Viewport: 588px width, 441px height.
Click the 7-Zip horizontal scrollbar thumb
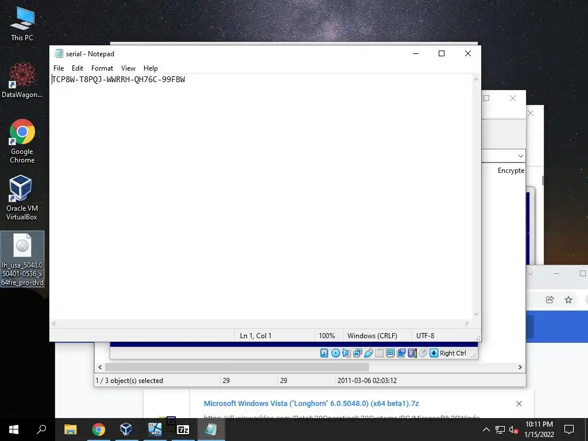[x=237, y=367]
